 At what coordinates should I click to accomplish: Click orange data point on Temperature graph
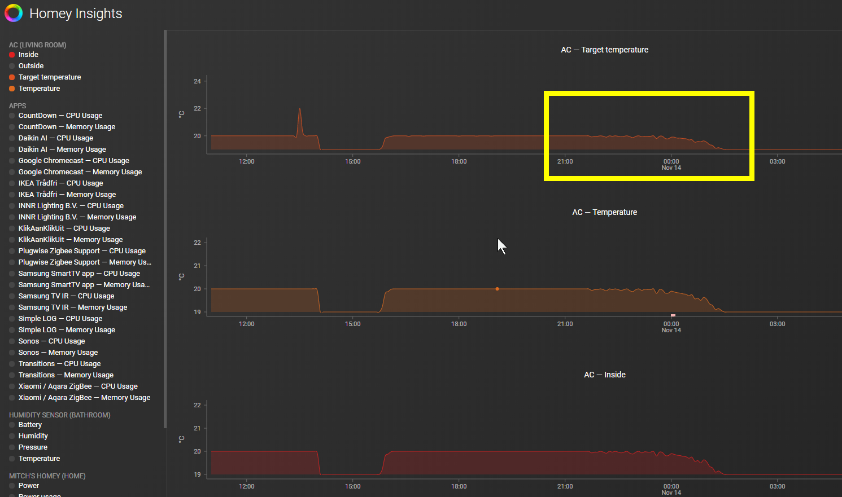click(497, 289)
